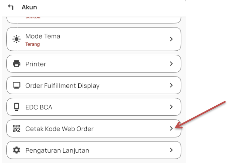Expand the Pengaturan Lanjutan chevron
Image resolution: width=239 pixels, height=163 pixels.
(x=171, y=150)
